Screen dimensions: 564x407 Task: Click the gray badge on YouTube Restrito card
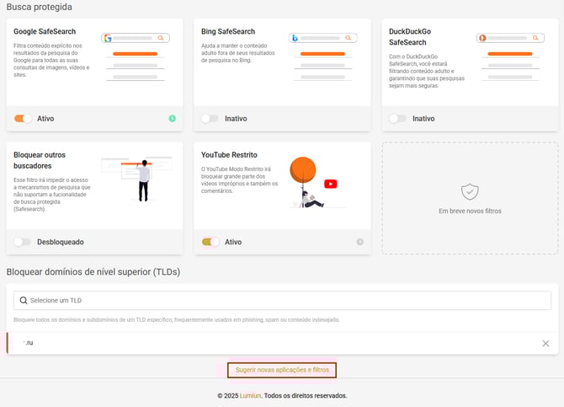click(359, 242)
